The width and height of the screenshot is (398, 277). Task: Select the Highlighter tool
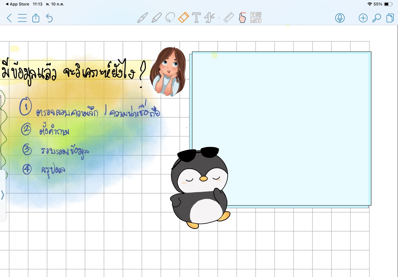[156, 18]
